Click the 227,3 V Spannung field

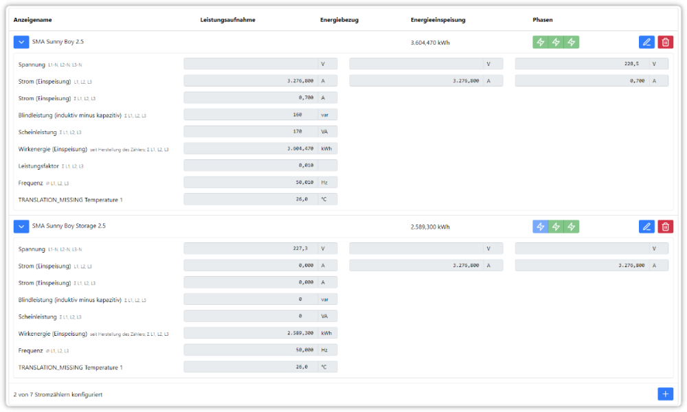point(250,249)
